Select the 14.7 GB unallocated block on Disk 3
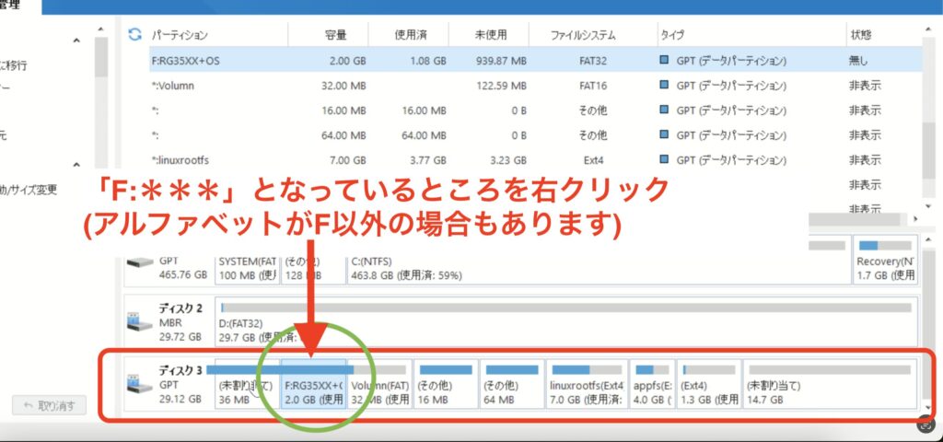 pyautogui.click(x=830, y=384)
